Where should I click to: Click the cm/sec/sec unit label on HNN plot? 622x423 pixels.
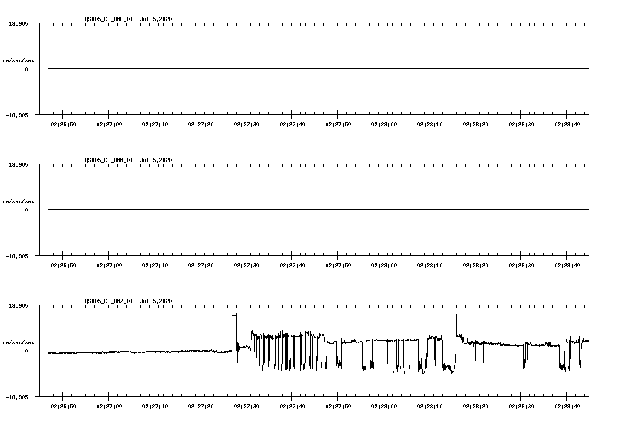18,202
